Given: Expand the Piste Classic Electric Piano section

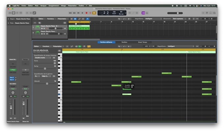Looking at the screenshot, I should pos(8,23).
